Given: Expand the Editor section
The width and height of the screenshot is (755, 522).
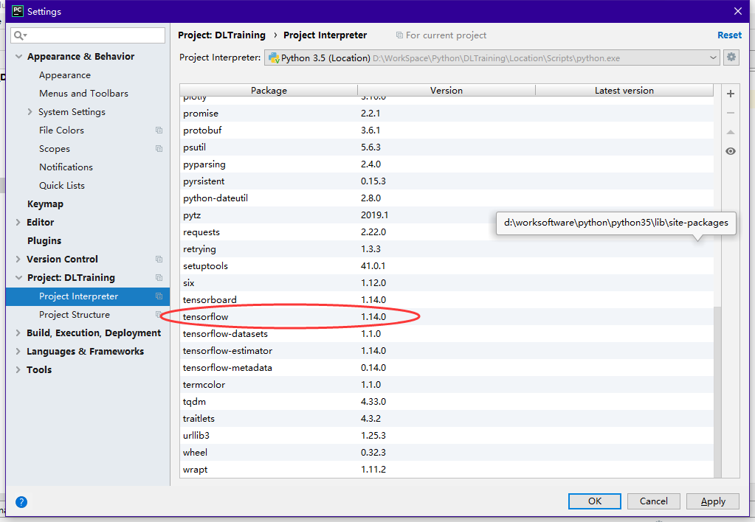Looking at the screenshot, I should (18, 222).
